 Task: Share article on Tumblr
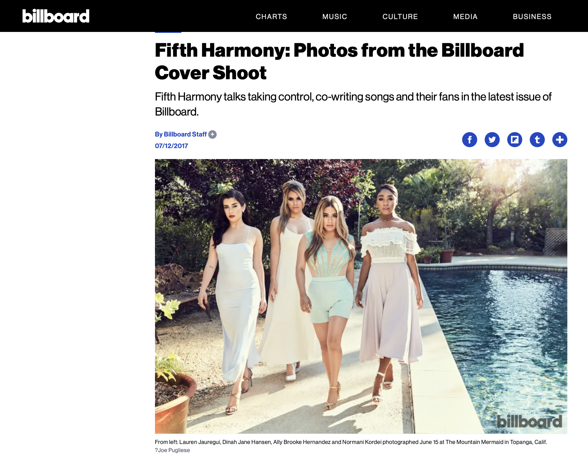537,140
